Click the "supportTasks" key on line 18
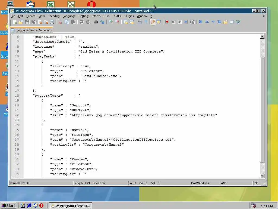This screenshot has width=278, height=209. (48, 96)
